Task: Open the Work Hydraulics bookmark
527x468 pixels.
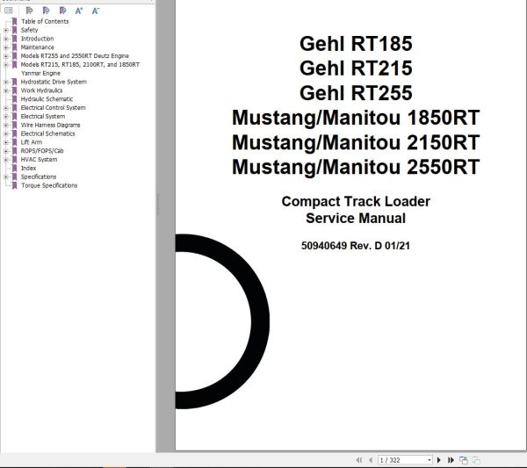Action: [41, 90]
